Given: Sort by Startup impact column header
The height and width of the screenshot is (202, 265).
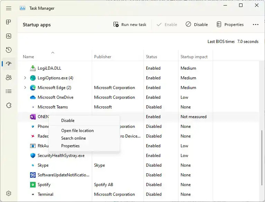Looking at the screenshot, I should [194, 57].
